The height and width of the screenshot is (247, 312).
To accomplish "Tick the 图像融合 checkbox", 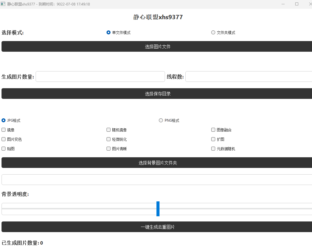I will (213, 130).
